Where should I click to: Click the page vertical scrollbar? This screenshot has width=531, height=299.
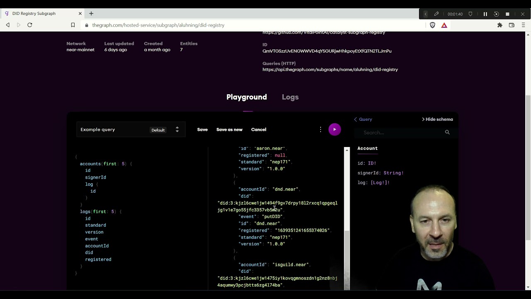(528, 167)
